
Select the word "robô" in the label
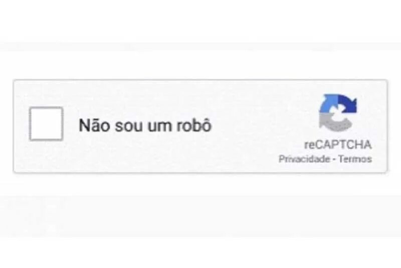(x=194, y=125)
